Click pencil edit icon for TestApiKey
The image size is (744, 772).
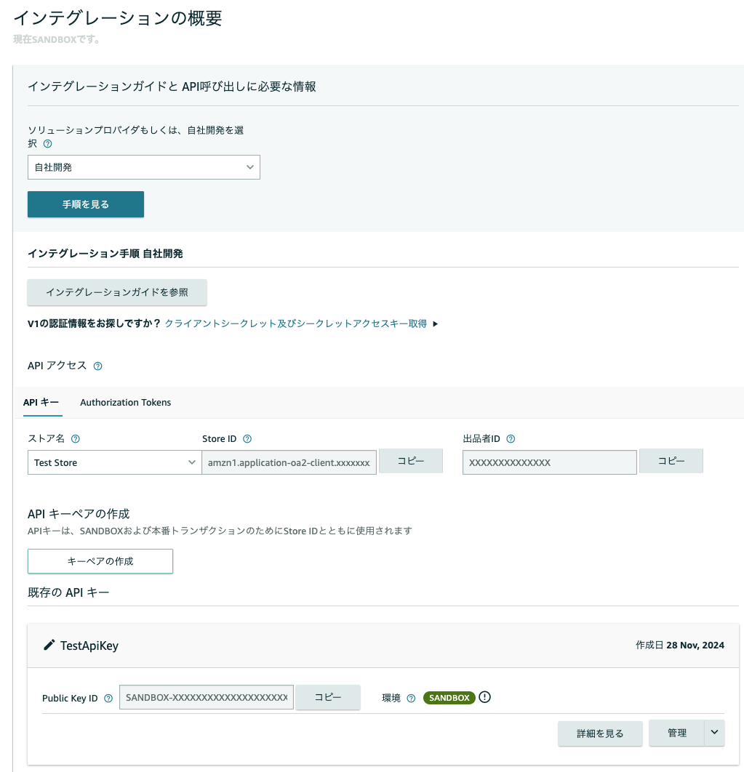(x=49, y=645)
